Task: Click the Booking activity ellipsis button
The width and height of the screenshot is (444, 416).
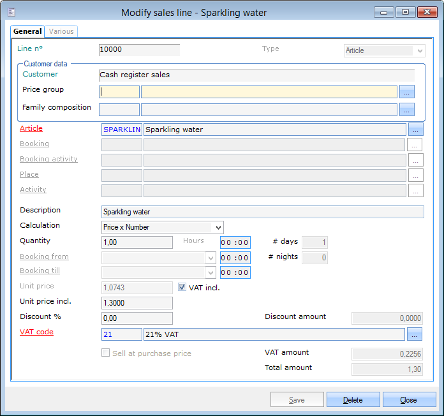Action: click(416, 160)
